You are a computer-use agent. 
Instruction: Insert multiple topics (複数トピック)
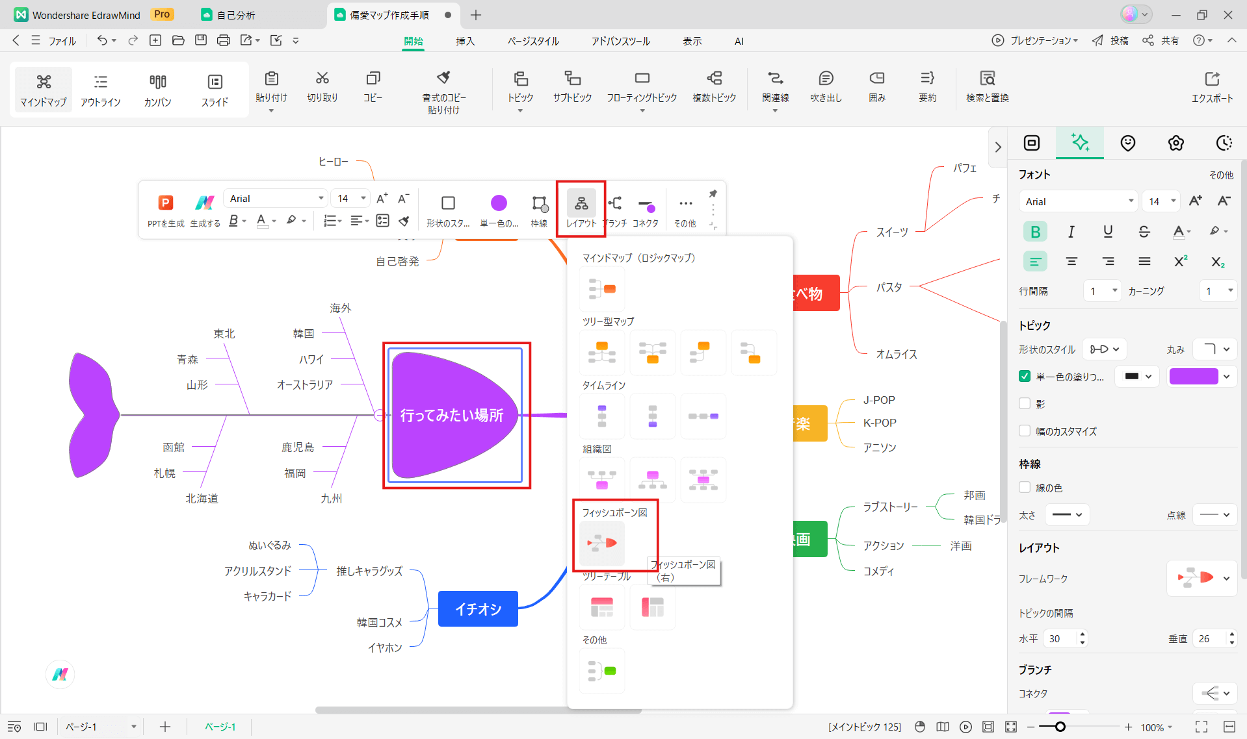tap(714, 86)
